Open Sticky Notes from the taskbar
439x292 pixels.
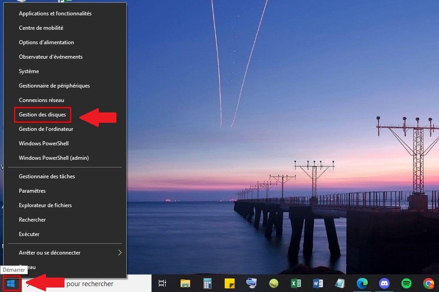point(229,283)
